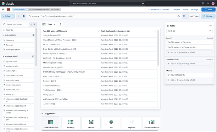Click the space avatar next to hamburger
Image resolution: width=217 pixels, height=132 pixels.
pos(8,9)
